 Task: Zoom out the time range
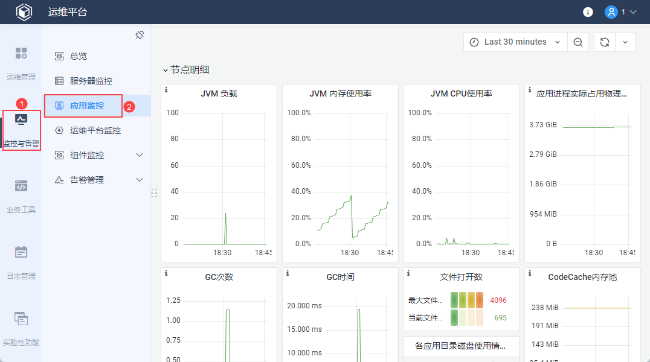click(578, 42)
